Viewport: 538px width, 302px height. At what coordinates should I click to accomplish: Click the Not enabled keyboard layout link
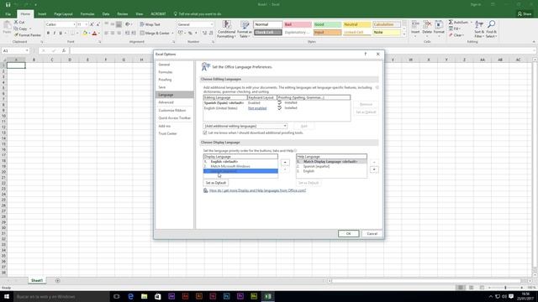coord(257,108)
